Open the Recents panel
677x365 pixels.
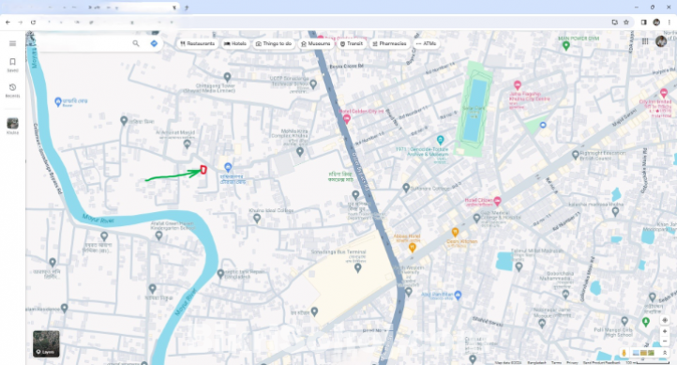[x=12, y=91]
